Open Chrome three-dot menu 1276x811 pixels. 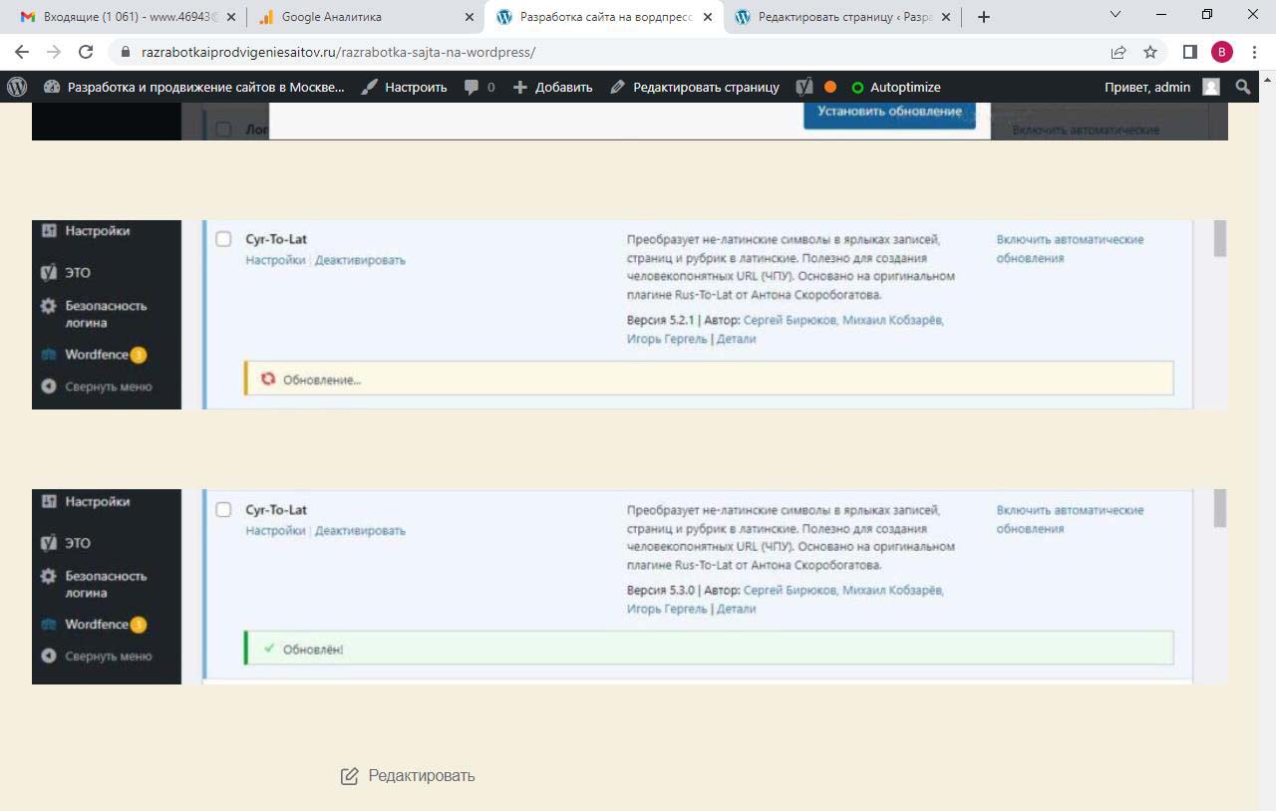pos(1254,52)
